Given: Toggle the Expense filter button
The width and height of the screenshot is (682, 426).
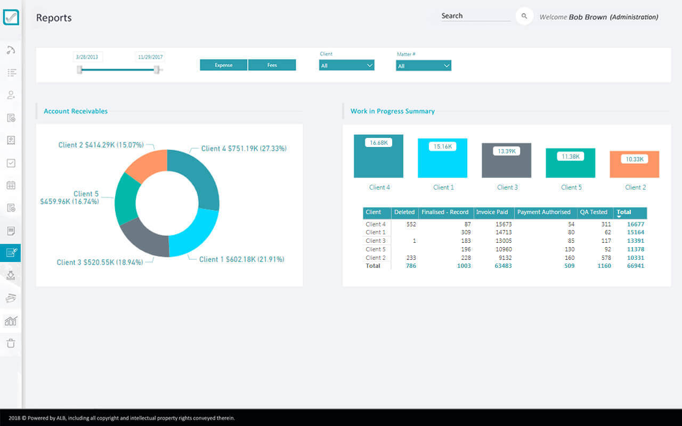Looking at the screenshot, I should [x=224, y=65].
